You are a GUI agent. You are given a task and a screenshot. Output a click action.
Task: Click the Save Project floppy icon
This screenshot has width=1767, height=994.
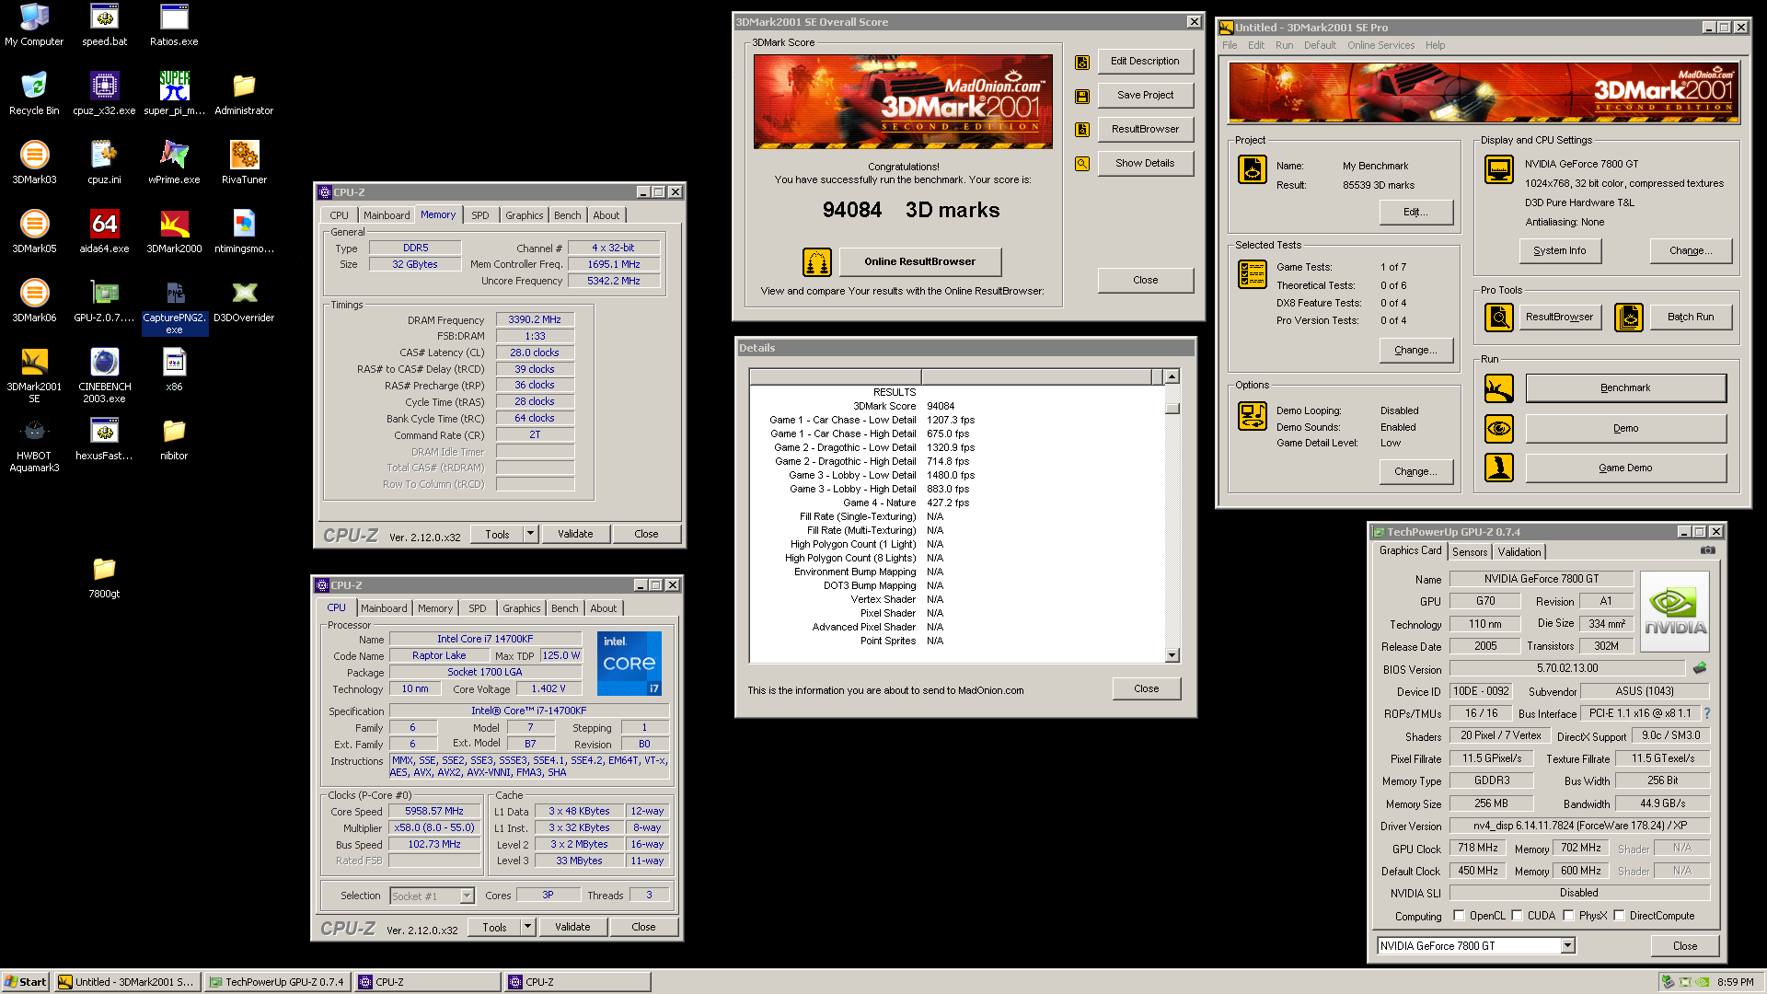click(x=1082, y=96)
